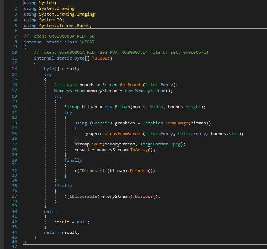
Task: Click Dispose call on bitmap line
Action: 139,171
